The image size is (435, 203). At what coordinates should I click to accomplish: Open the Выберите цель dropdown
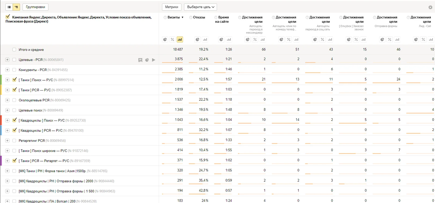(x=201, y=7)
